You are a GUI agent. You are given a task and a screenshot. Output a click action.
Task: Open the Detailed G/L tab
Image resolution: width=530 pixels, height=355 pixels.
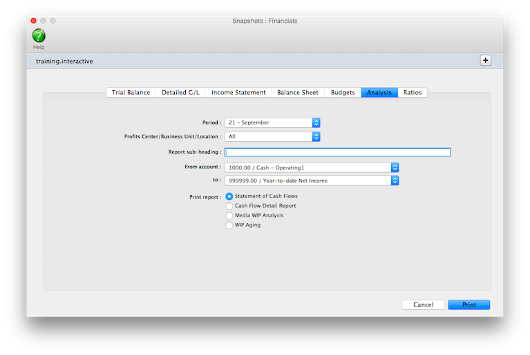(x=180, y=93)
